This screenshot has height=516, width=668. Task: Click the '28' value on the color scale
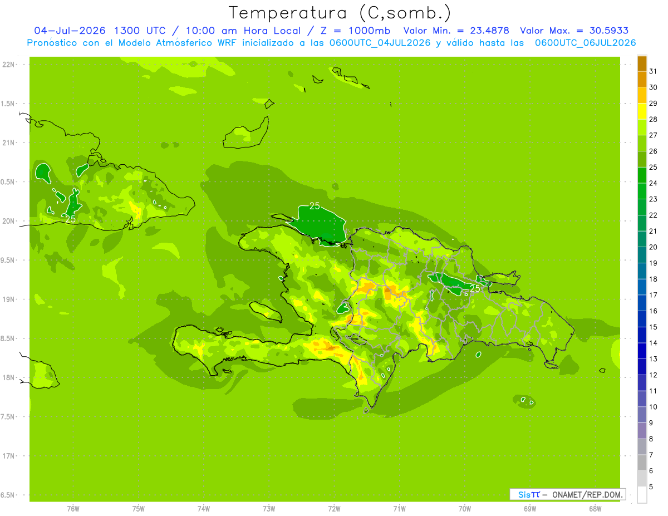point(654,119)
